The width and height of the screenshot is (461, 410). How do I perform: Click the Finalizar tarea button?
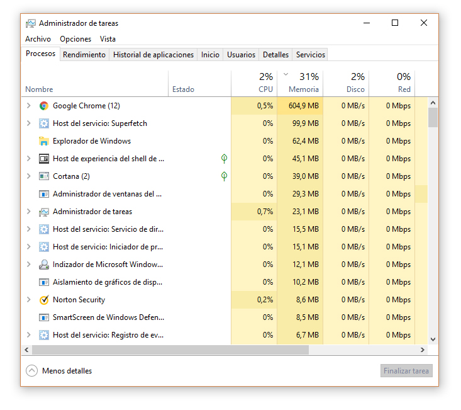pyautogui.click(x=406, y=371)
